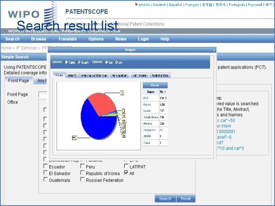Click Korea in the Offices table
The height and width of the screenshot is (206, 275).
(x=147, y=105)
